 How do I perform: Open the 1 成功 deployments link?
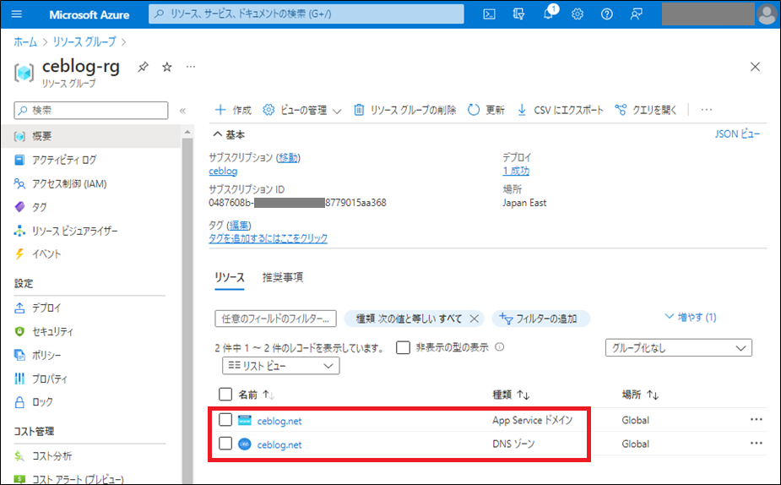coord(516,171)
